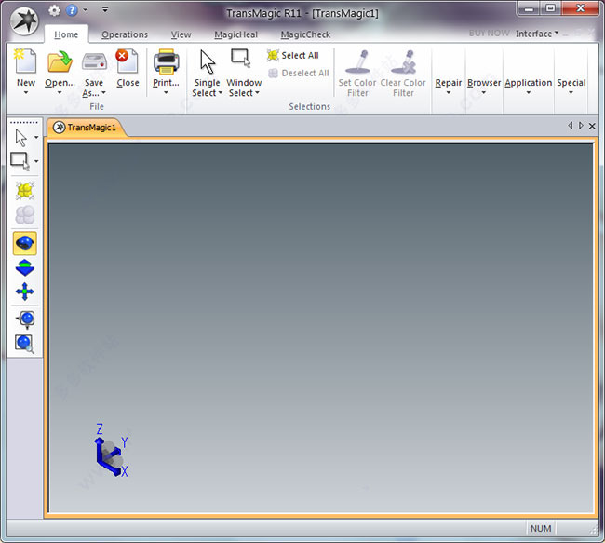The image size is (605, 543).
Task: Toggle the sphere fit-view tool in sidebar
Action: [25, 319]
